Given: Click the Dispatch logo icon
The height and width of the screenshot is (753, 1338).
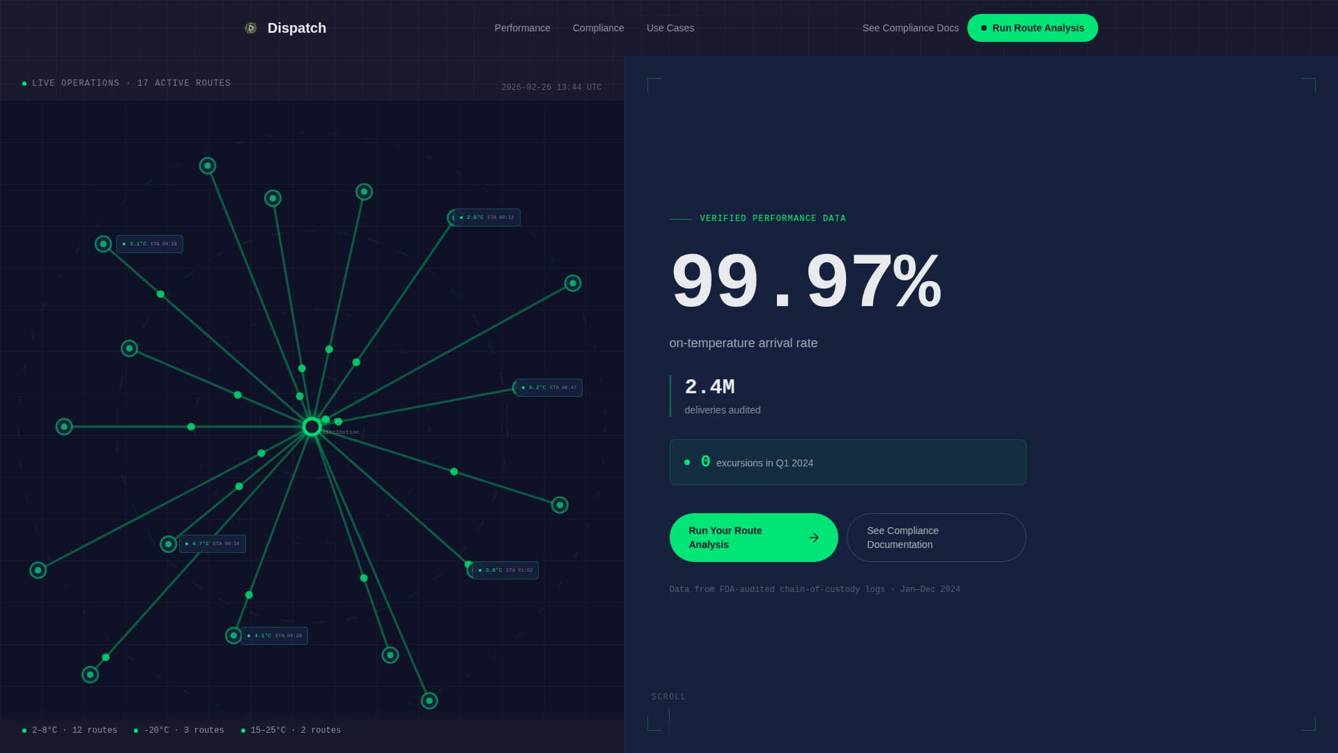Looking at the screenshot, I should [x=251, y=28].
